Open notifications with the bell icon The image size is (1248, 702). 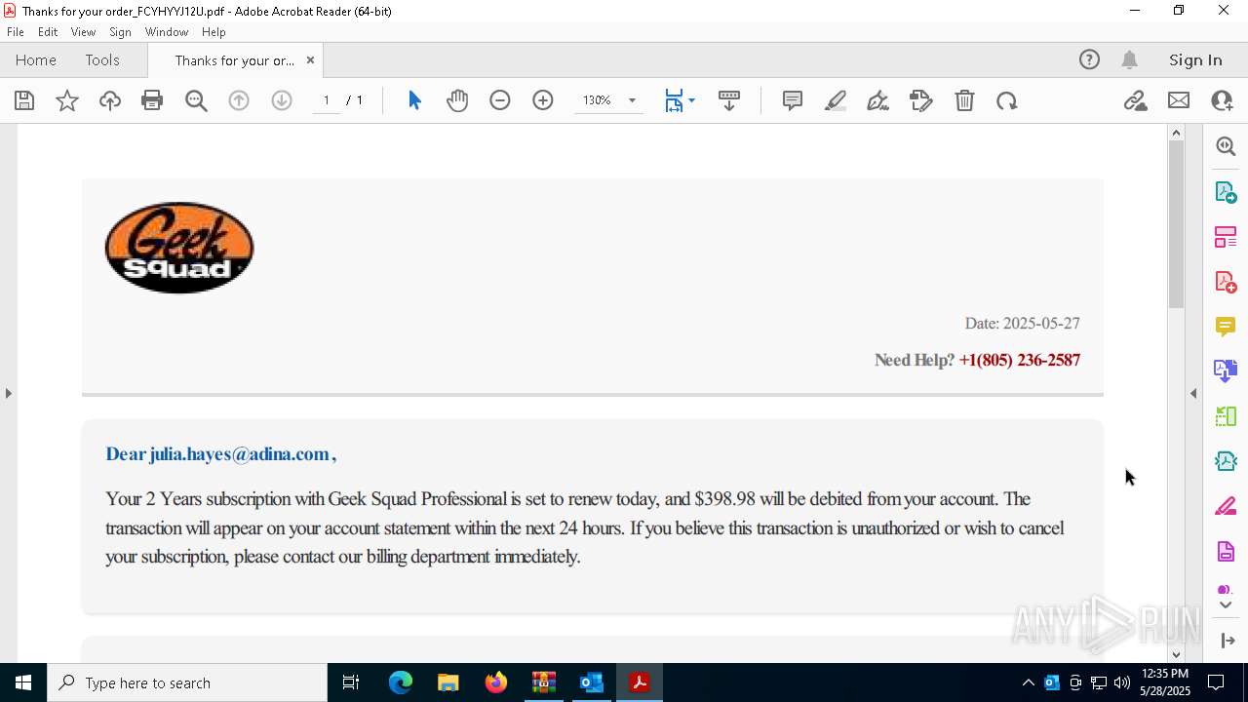coord(1130,60)
